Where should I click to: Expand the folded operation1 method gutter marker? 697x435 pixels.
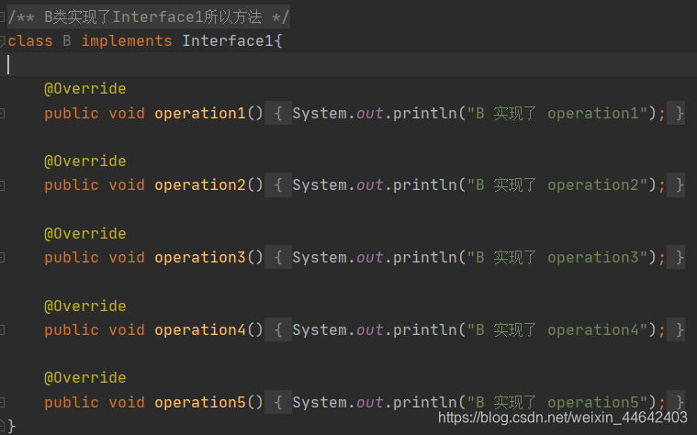[x=2, y=113]
